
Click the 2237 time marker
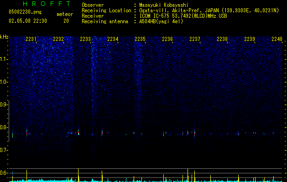195,39
